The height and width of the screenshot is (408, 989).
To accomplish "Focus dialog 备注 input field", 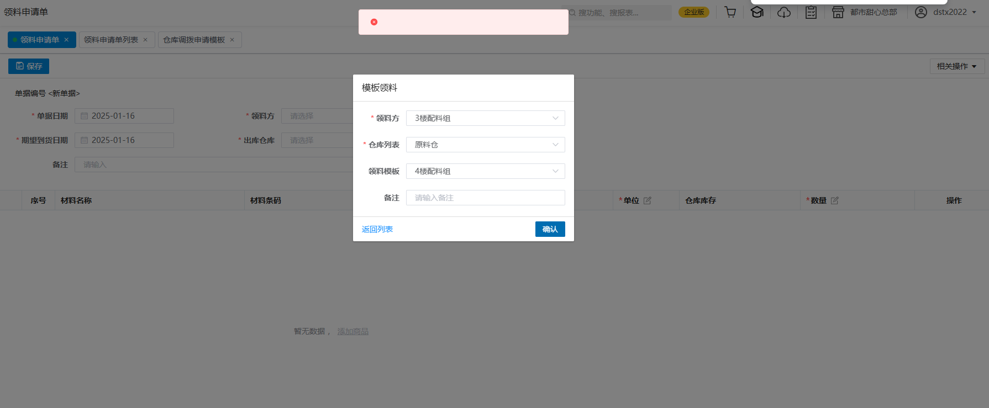I will point(486,198).
